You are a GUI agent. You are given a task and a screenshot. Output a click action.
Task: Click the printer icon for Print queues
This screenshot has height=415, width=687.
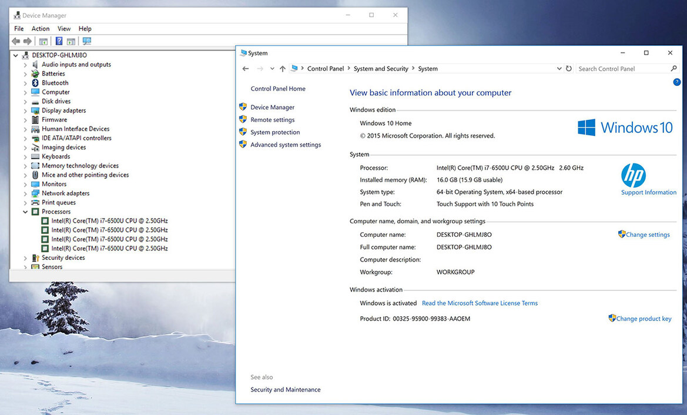(x=35, y=202)
